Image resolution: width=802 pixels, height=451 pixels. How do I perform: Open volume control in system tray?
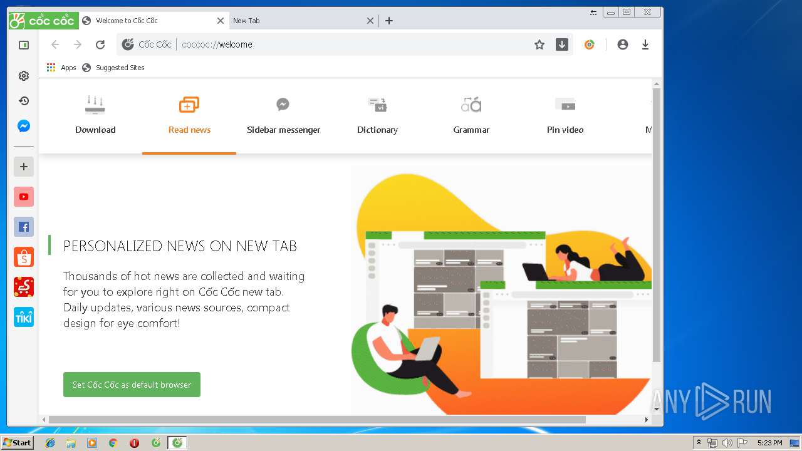[x=727, y=443]
